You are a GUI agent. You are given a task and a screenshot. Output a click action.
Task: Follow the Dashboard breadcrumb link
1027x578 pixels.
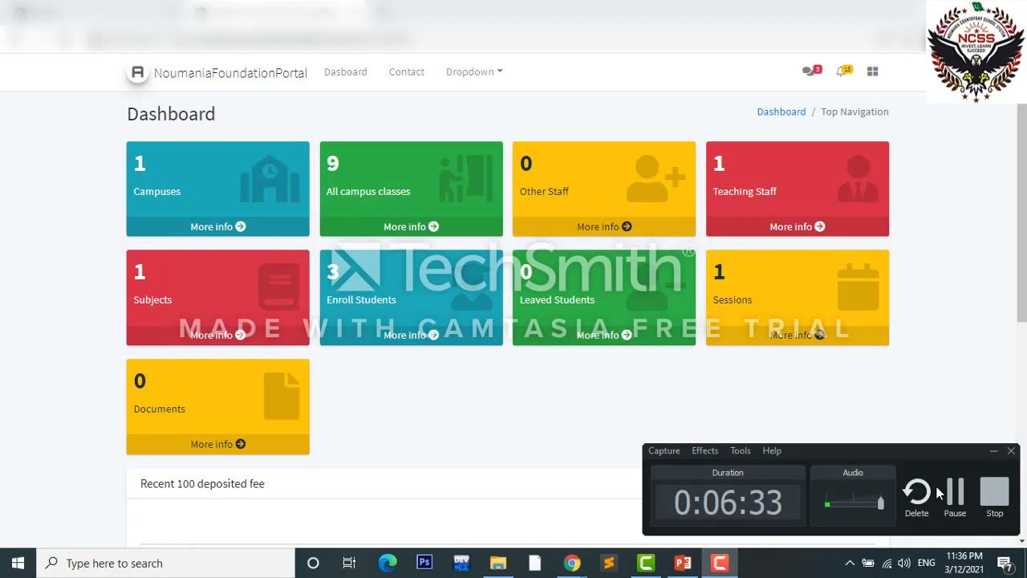(x=781, y=112)
